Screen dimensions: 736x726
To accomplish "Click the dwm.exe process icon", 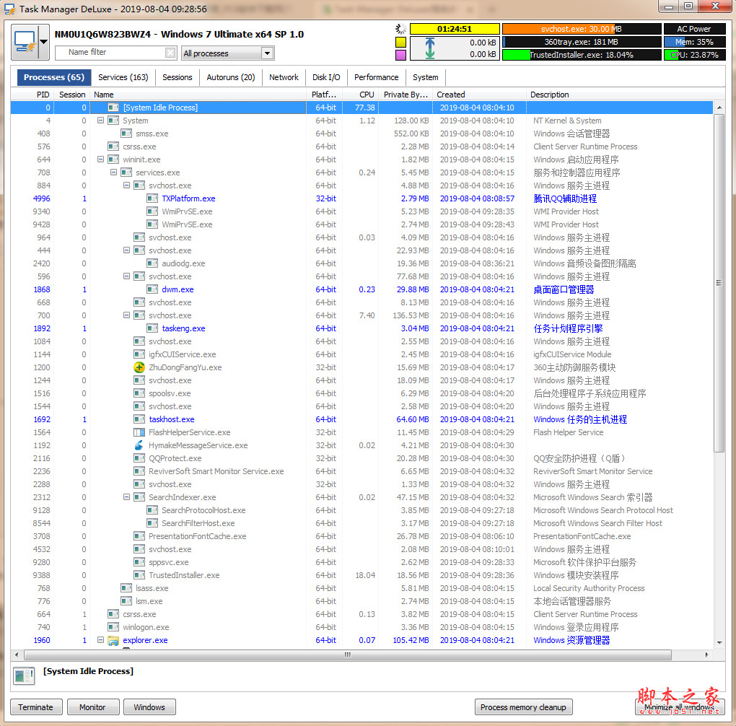I will [x=152, y=289].
